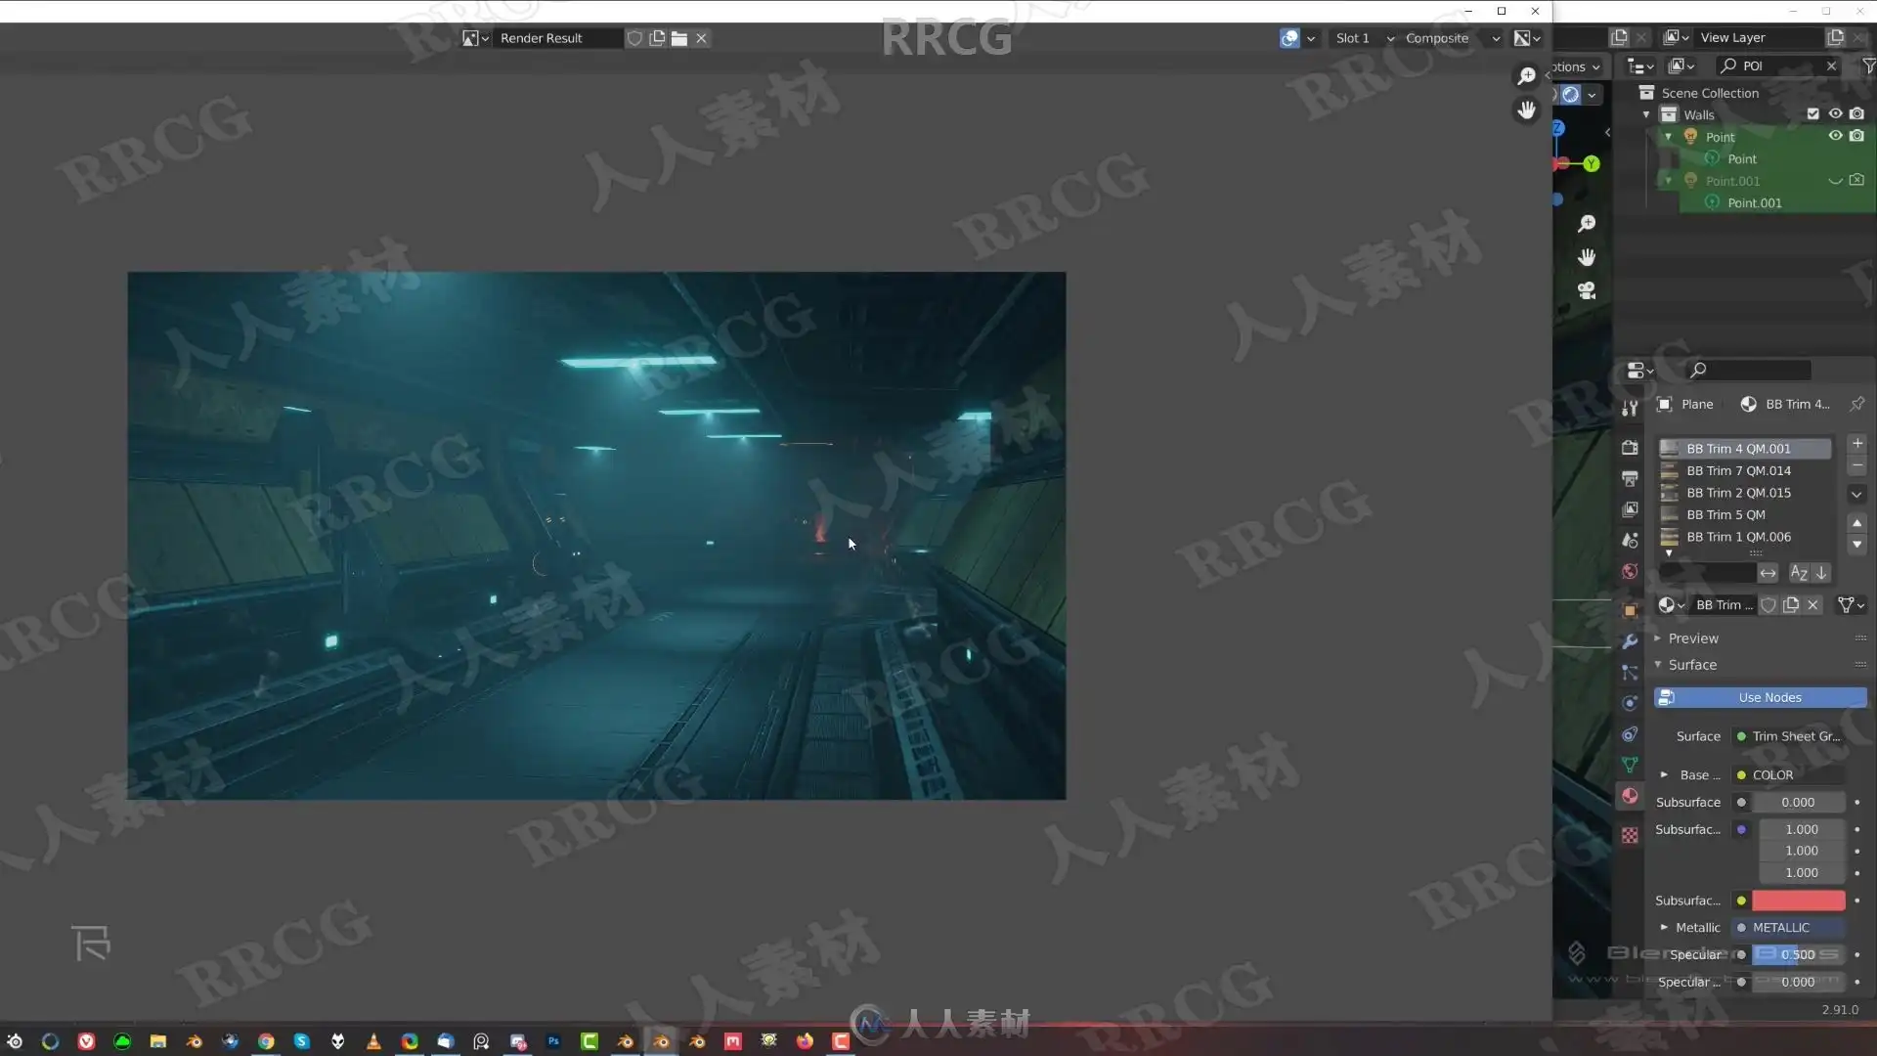This screenshot has height=1056, width=1877.
Task: Collapse the Walls collection tree
Action: [x=1646, y=114]
